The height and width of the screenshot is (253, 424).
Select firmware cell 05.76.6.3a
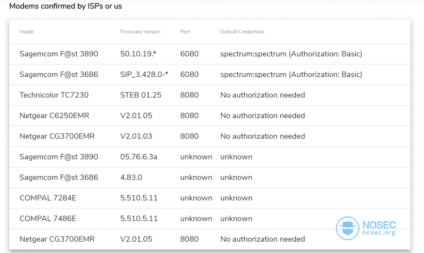click(138, 157)
